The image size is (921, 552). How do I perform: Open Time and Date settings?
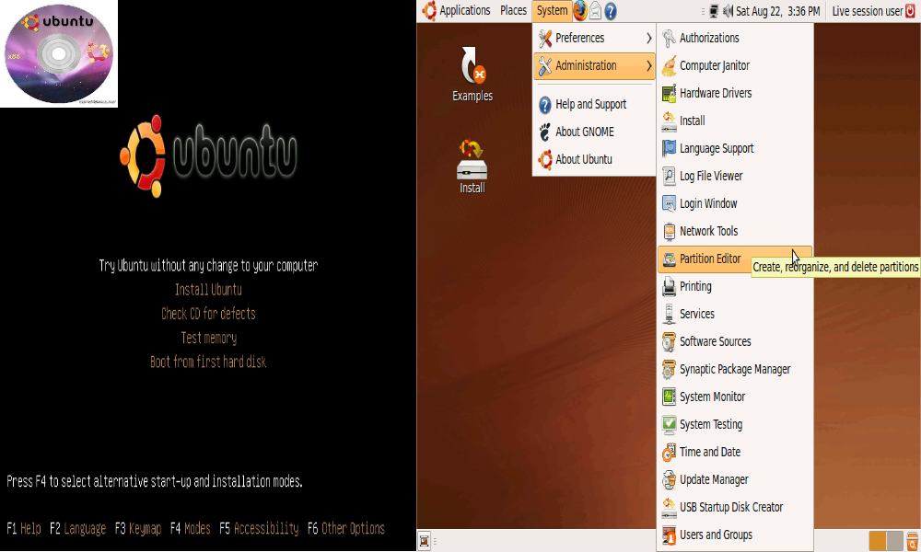(x=735, y=452)
